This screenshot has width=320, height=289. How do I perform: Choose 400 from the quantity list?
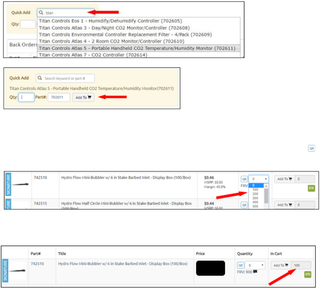click(x=256, y=202)
